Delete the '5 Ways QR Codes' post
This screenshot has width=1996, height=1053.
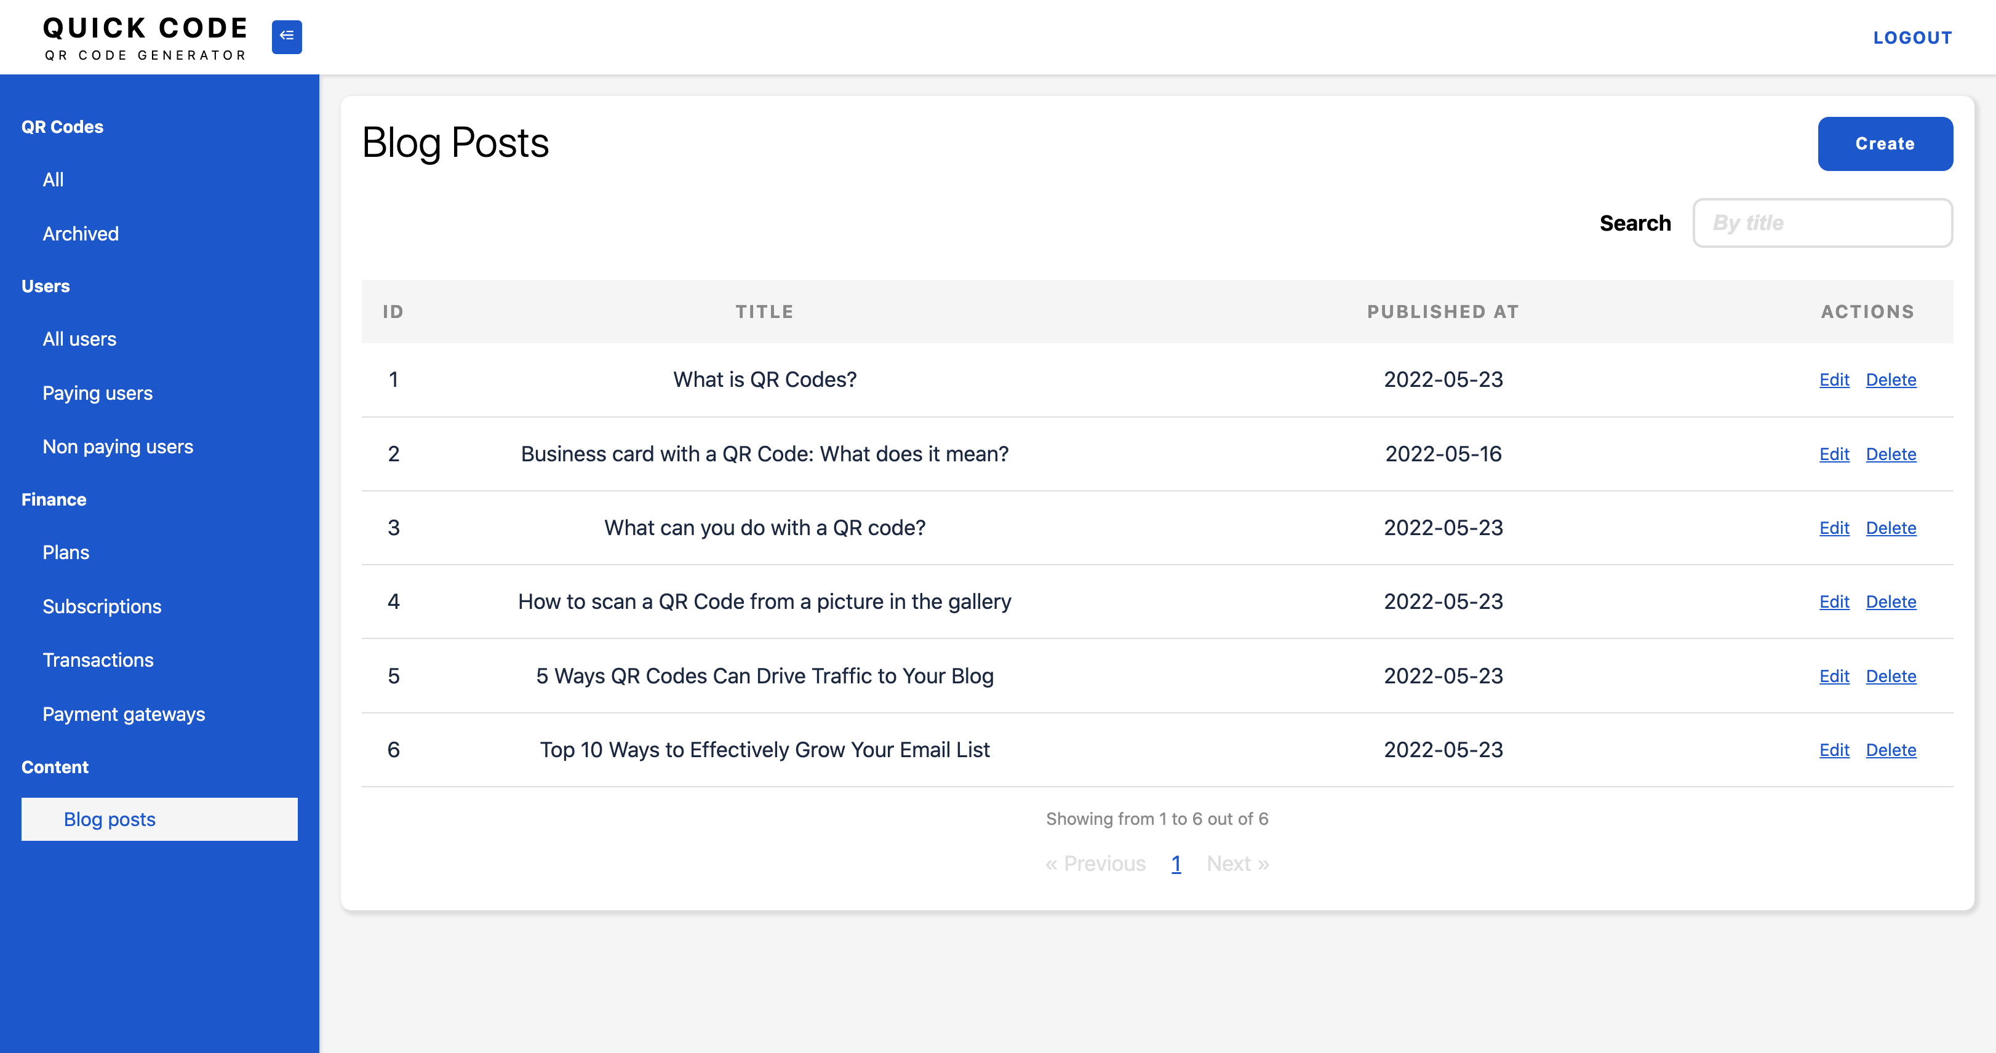pyautogui.click(x=1891, y=677)
